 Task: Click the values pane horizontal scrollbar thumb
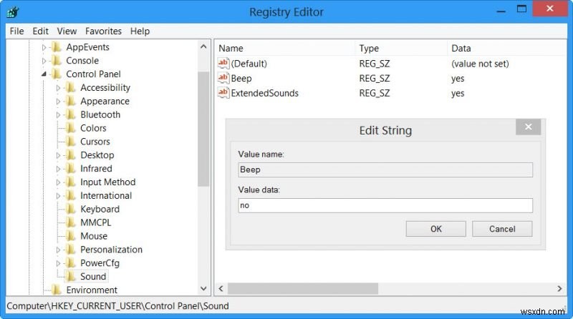(303, 289)
